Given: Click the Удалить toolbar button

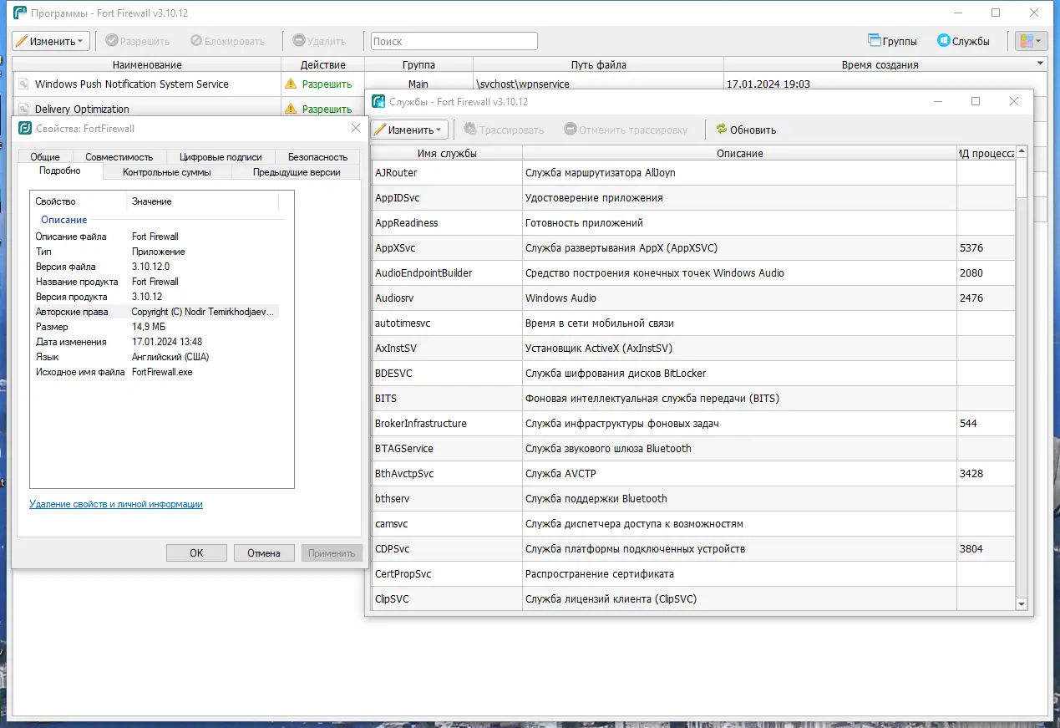Looking at the screenshot, I should coord(319,41).
